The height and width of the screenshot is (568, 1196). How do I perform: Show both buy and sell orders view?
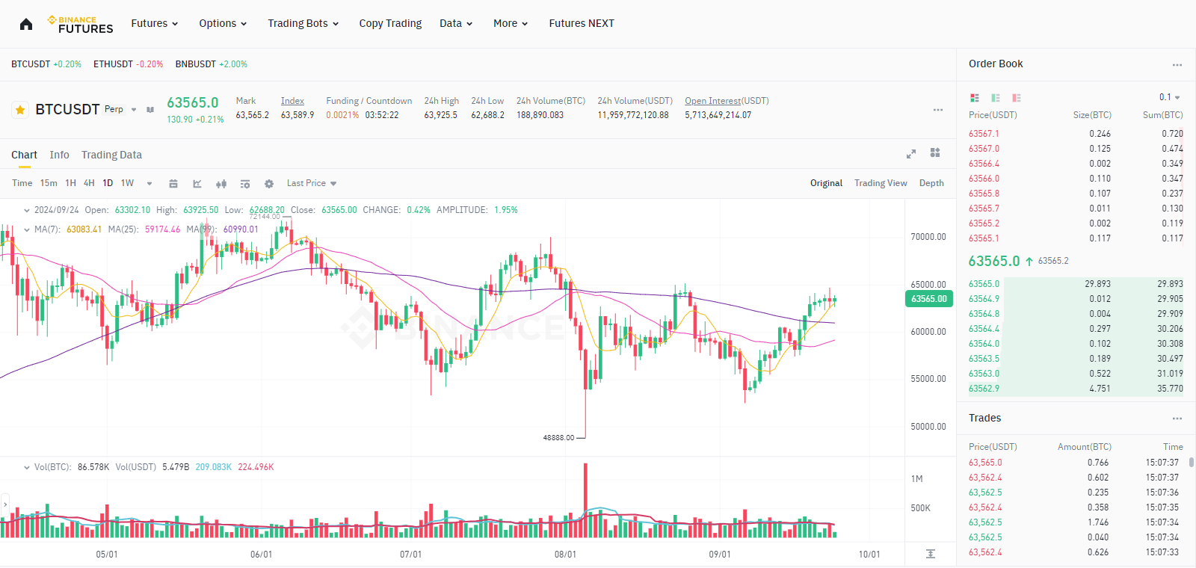[x=975, y=98]
